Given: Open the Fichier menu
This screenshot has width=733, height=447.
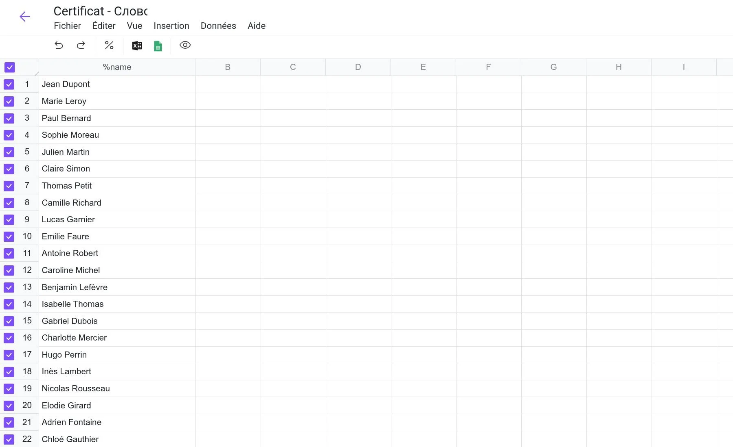Looking at the screenshot, I should (67, 26).
